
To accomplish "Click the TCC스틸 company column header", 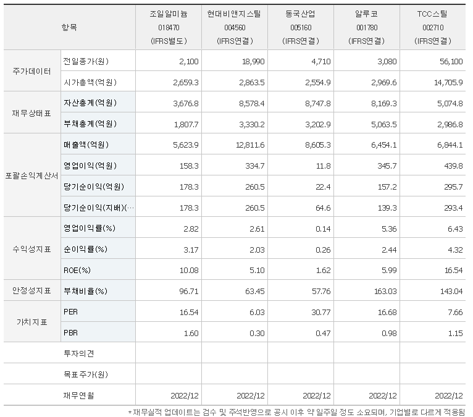I will tap(433, 27).
